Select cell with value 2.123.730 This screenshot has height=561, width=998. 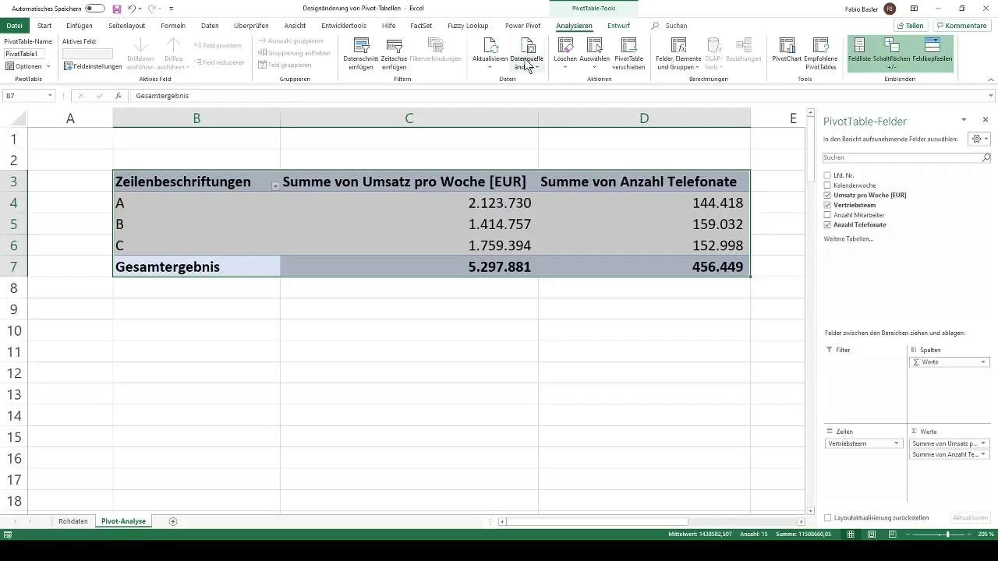[409, 203]
